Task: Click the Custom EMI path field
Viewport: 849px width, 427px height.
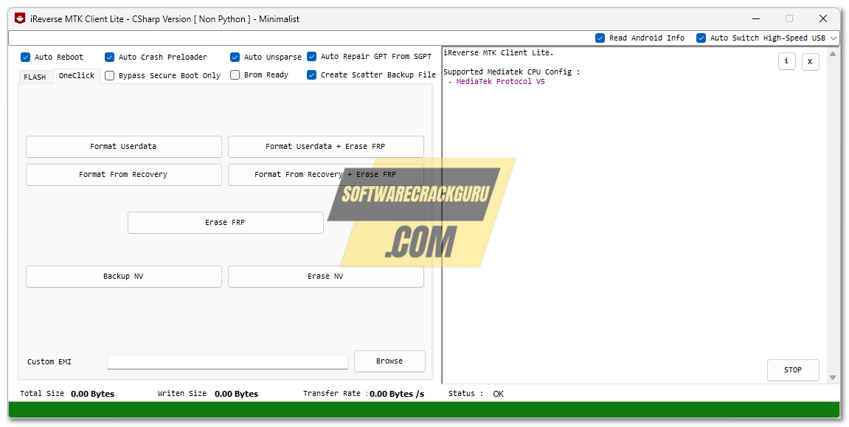Action: pos(227,361)
